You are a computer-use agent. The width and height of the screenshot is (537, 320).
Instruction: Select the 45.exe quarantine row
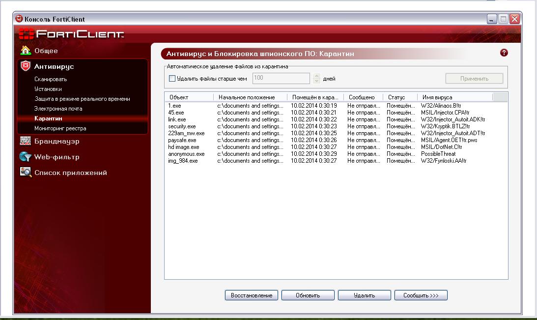[x=329, y=113]
